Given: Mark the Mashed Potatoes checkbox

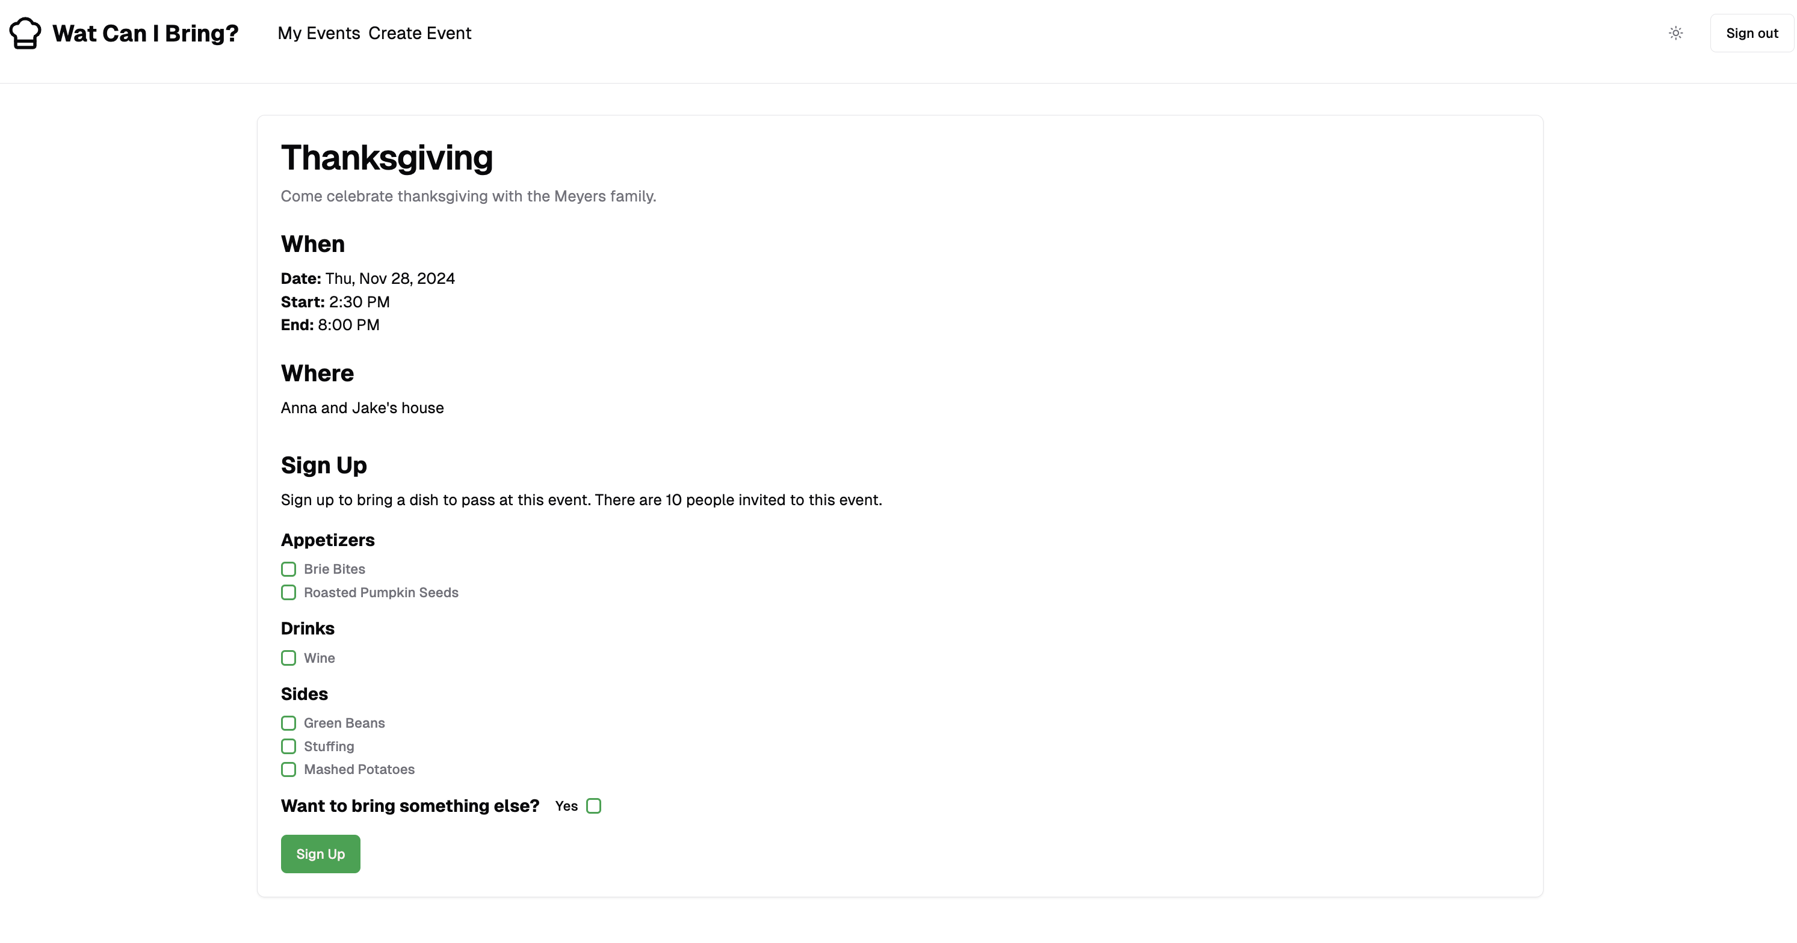Looking at the screenshot, I should (288, 769).
